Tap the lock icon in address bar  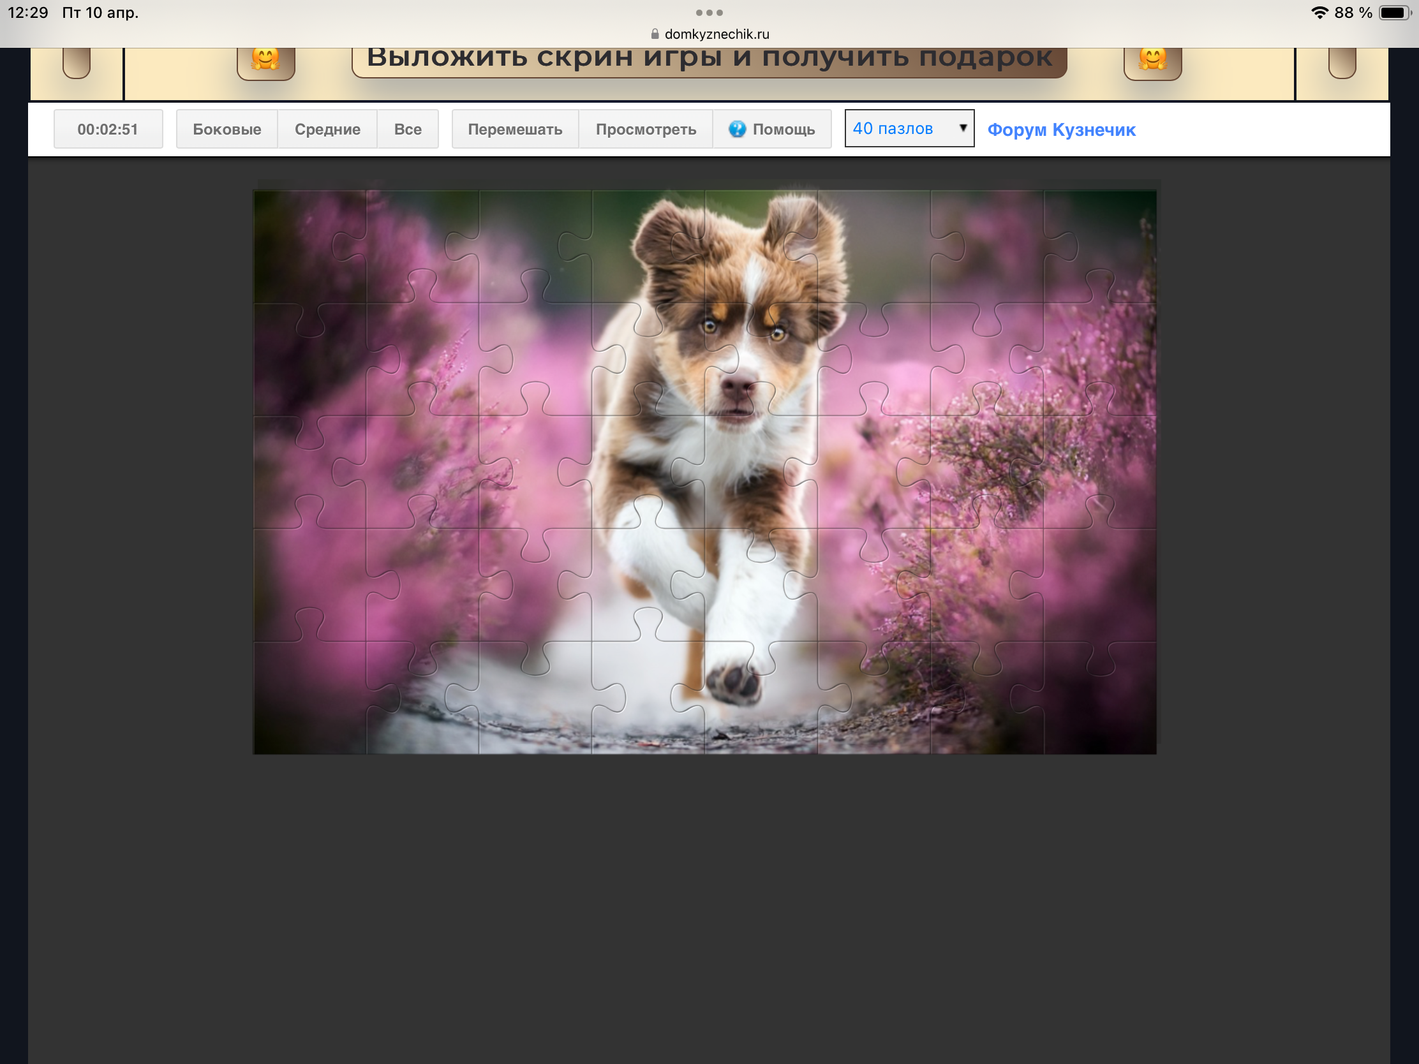[x=655, y=34]
